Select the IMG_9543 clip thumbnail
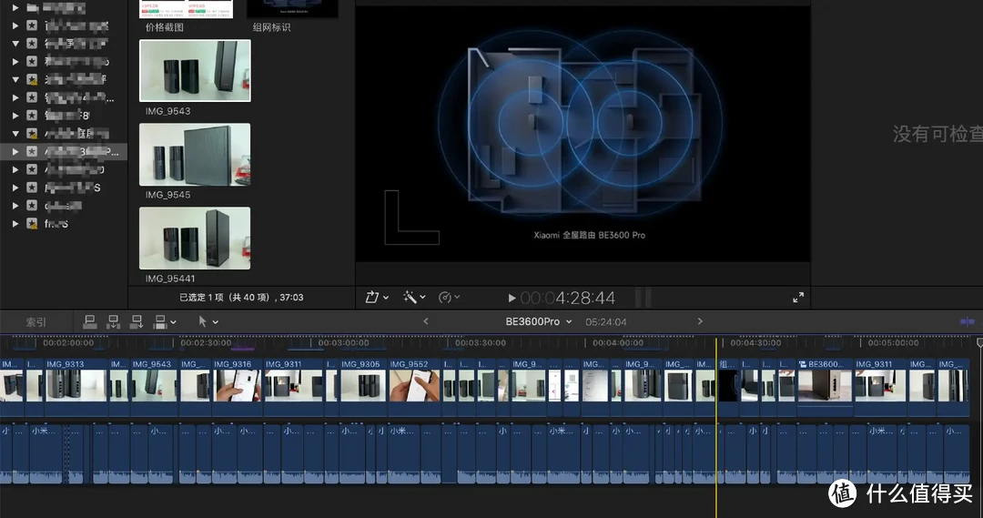 pyautogui.click(x=195, y=71)
